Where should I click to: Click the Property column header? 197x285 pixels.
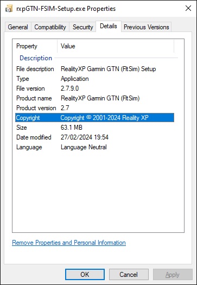[x=35, y=46]
